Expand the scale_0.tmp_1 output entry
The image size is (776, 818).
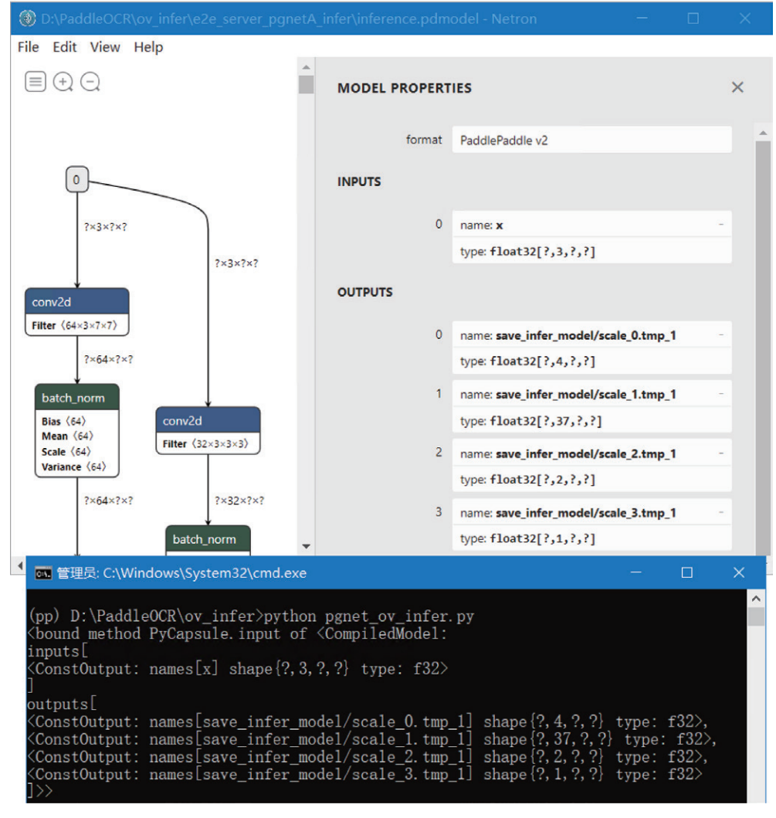point(720,335)
